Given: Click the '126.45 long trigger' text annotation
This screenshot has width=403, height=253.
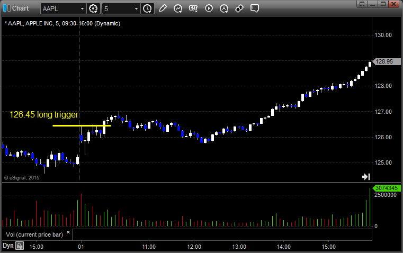Looking at the screenshot, I should point(44,114).
